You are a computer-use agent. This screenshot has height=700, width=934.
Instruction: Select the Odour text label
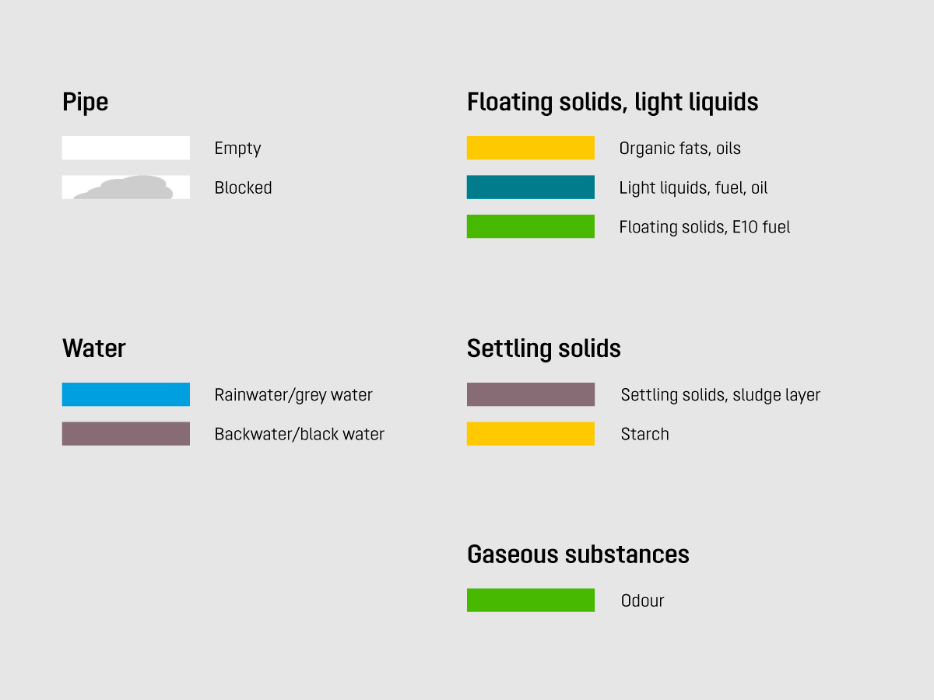point(642,601)
